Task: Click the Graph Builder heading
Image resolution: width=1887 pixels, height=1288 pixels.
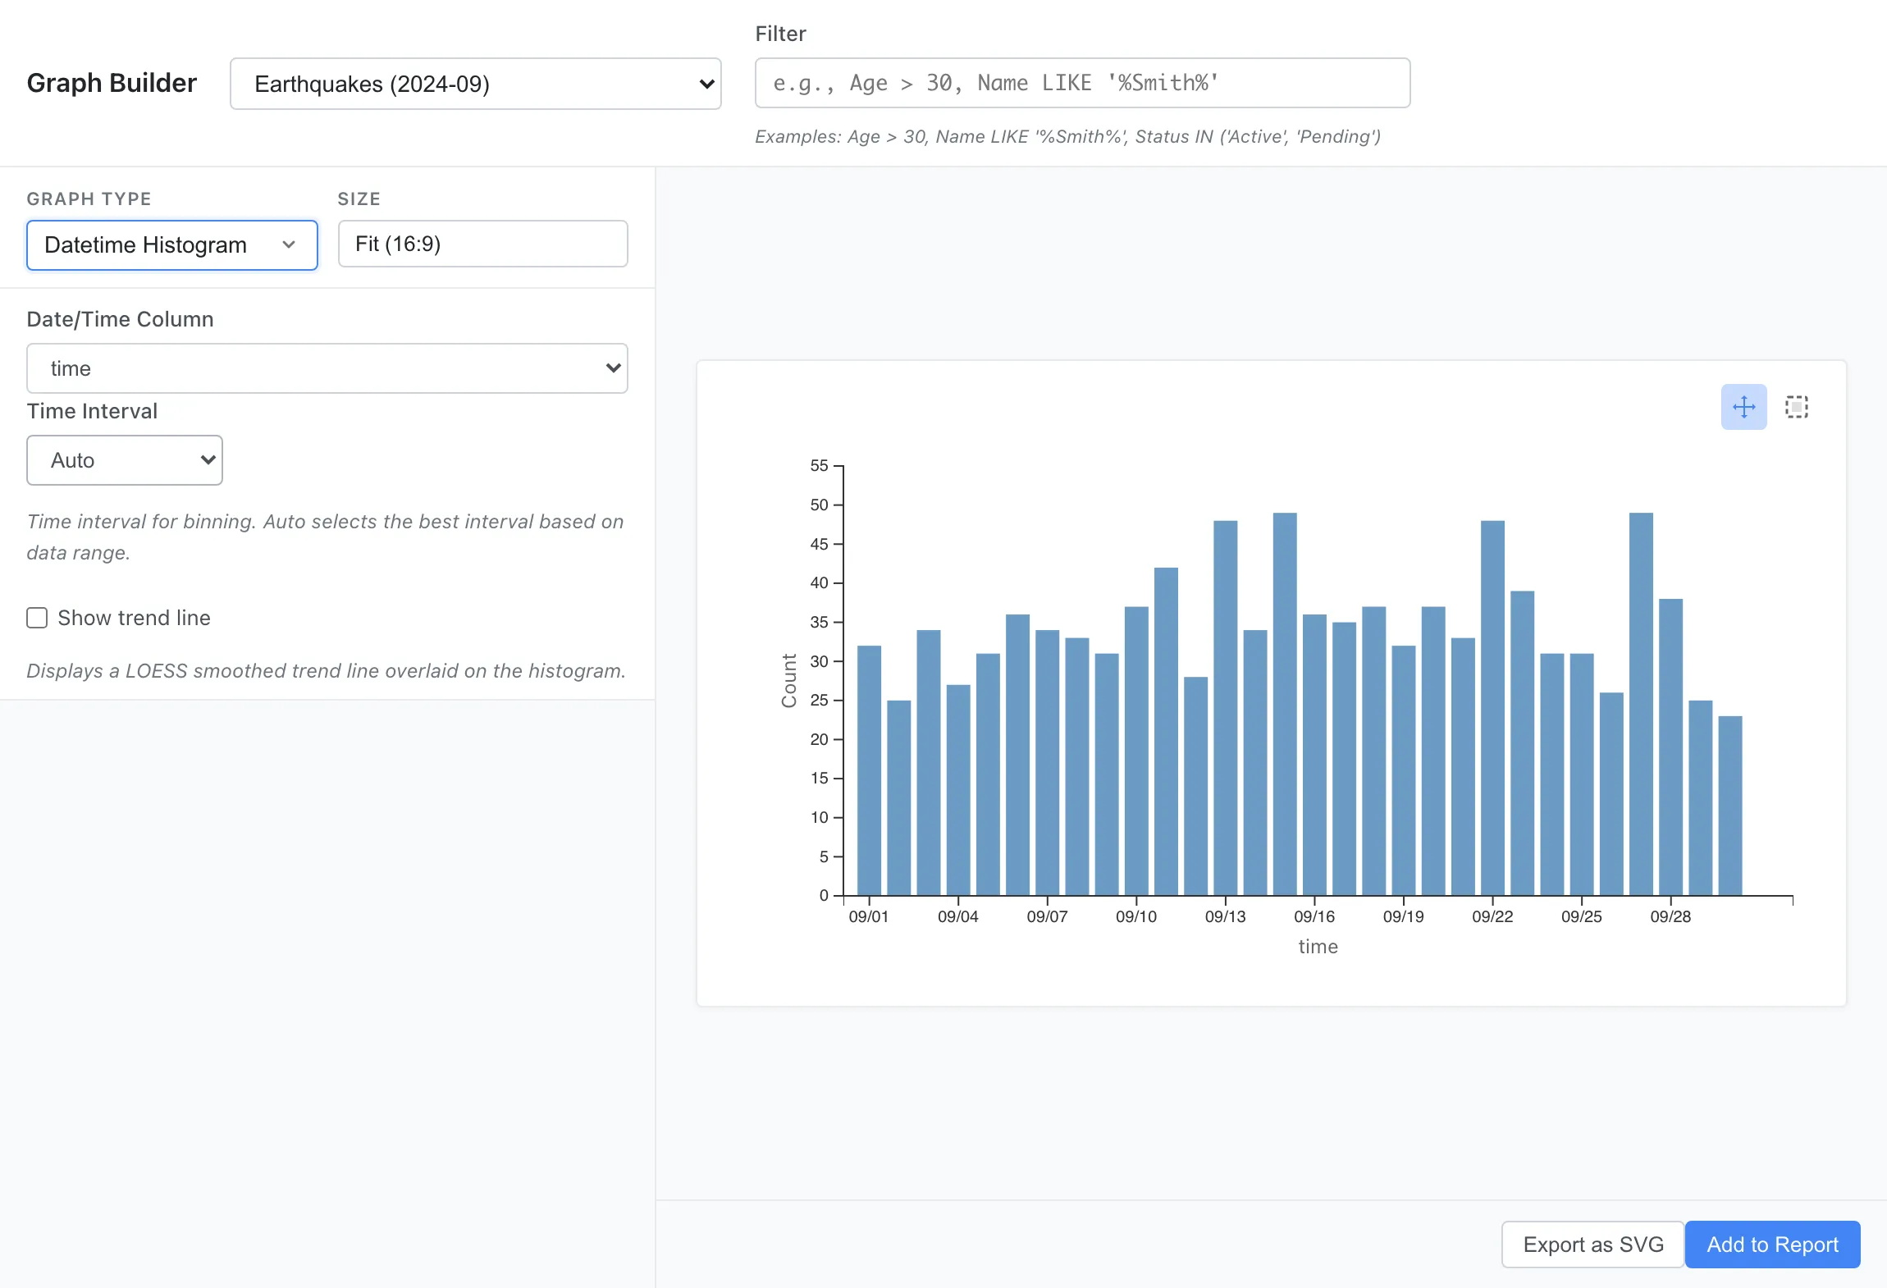Action: click(x=112, y=82)
